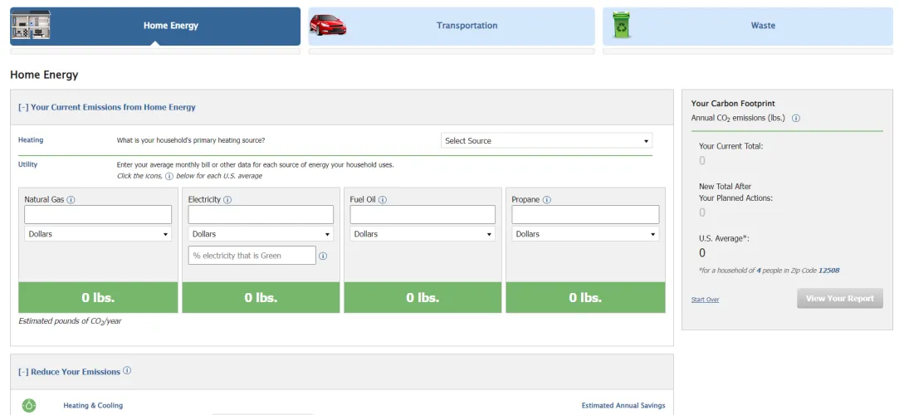The height and width of the screenshot is (415, 899).
Task: Click info icon next to Annual CO2 emissions
Action: (796, 119)
